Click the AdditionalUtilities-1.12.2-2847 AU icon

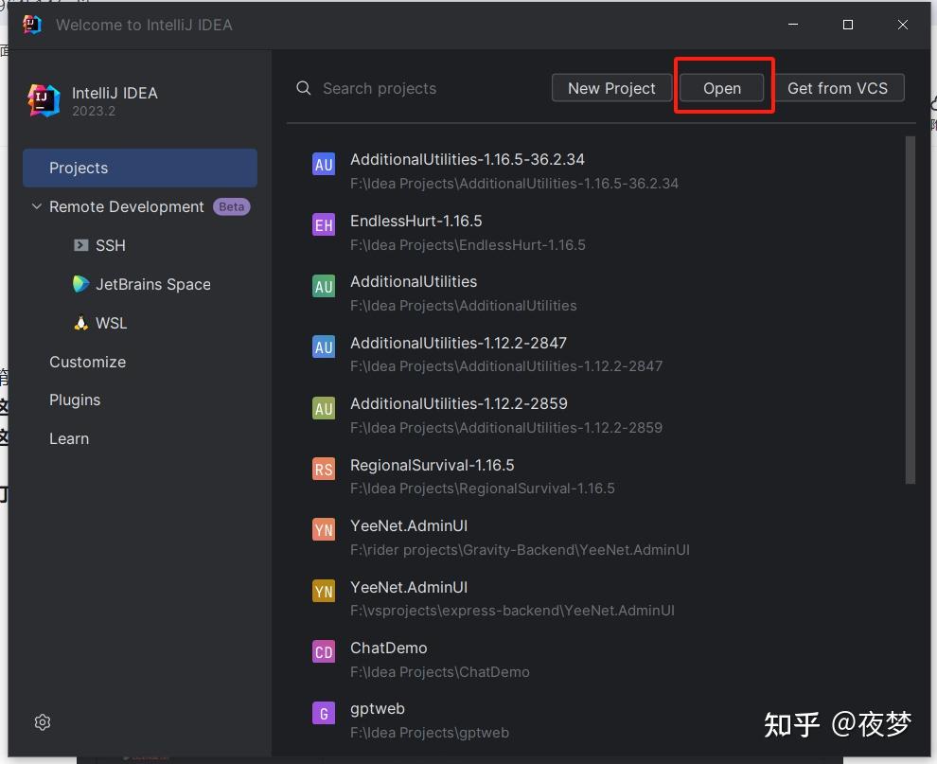[x=324, y=346]
